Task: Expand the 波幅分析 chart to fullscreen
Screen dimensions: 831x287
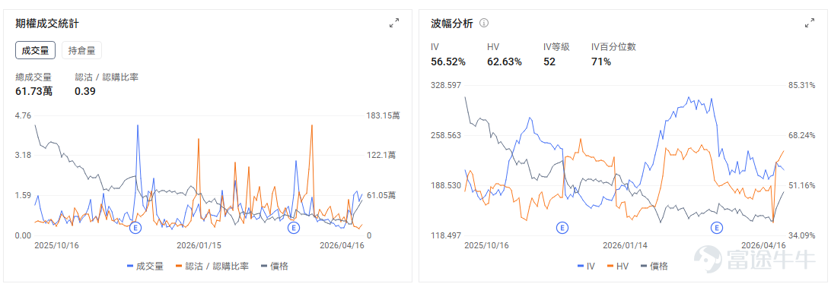Action: (809, 23)
